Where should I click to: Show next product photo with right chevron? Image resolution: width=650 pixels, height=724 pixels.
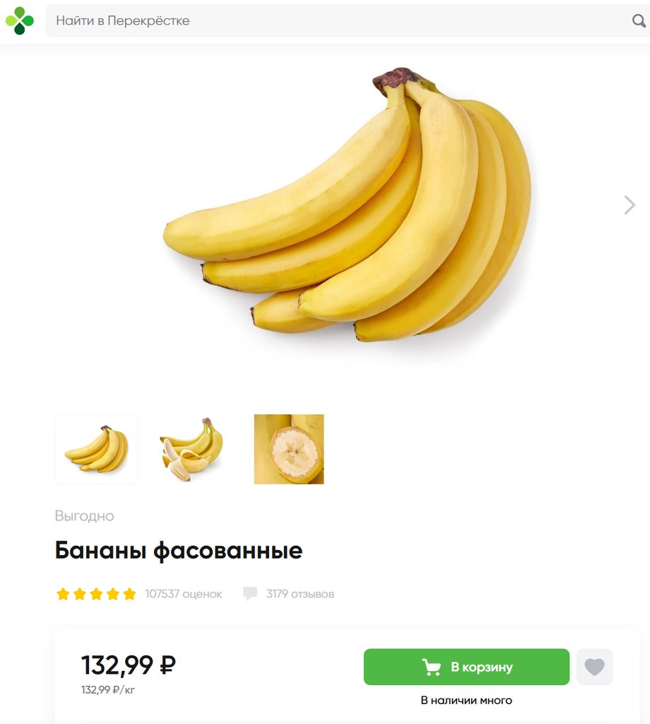(x=630, y=205)
